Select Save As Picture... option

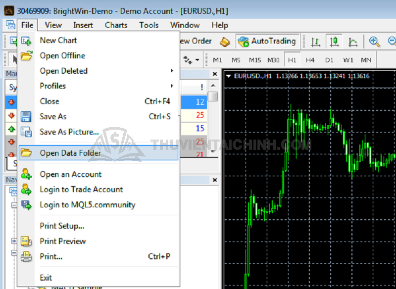point(99,132)
